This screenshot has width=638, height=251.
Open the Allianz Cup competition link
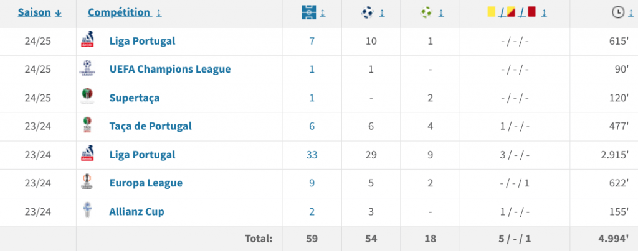136,212
